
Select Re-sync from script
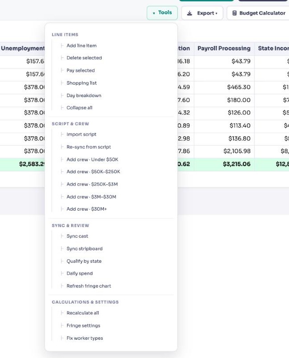tap(88, 147)
